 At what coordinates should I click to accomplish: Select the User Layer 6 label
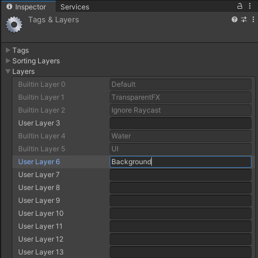[x=39, y=162]
